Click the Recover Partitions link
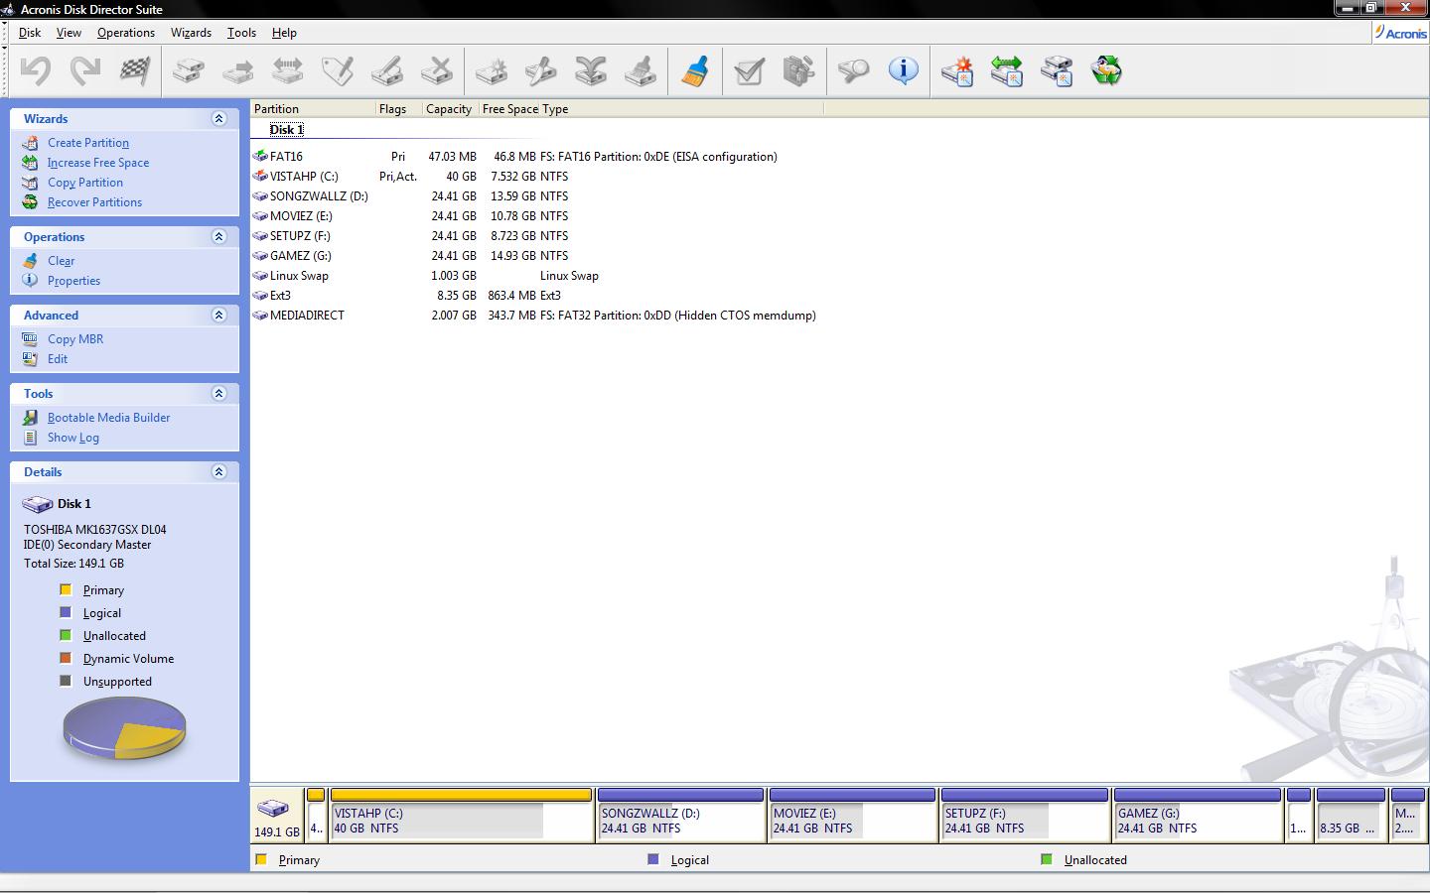Screen dimensions: 1430x893 tap(94, 202)
